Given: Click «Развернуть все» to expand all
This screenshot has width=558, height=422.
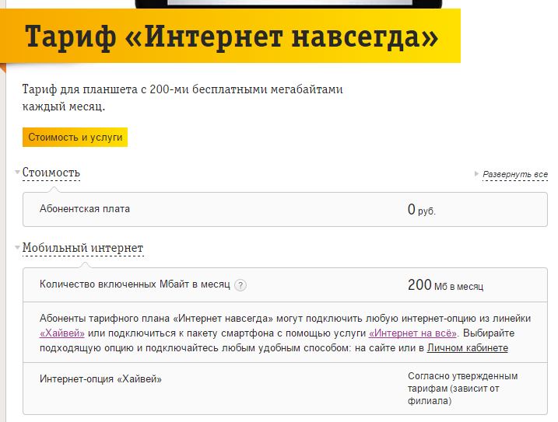Looking at the screenshot, I should [515, 174].
